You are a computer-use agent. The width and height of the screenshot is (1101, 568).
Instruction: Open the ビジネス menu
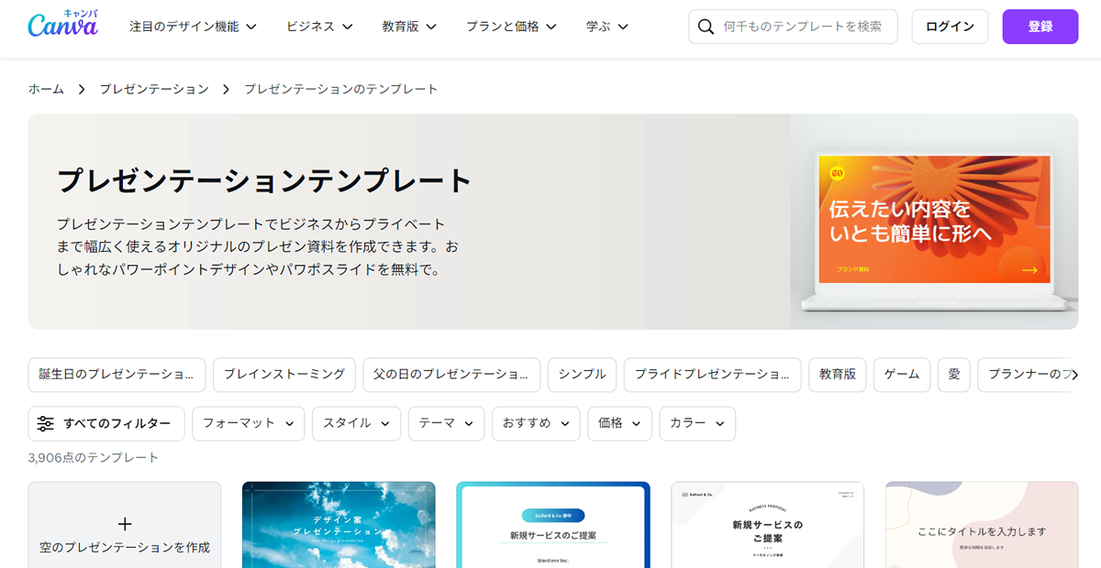tap(319, 27)
